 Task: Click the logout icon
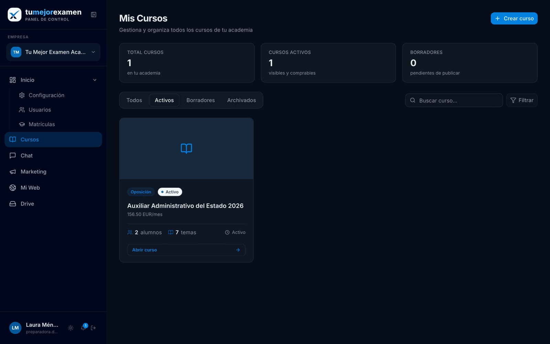pos(93,328)
